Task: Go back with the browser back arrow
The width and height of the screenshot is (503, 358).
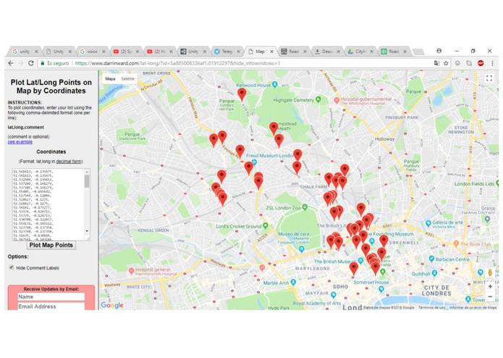Action: coord(12,63)
